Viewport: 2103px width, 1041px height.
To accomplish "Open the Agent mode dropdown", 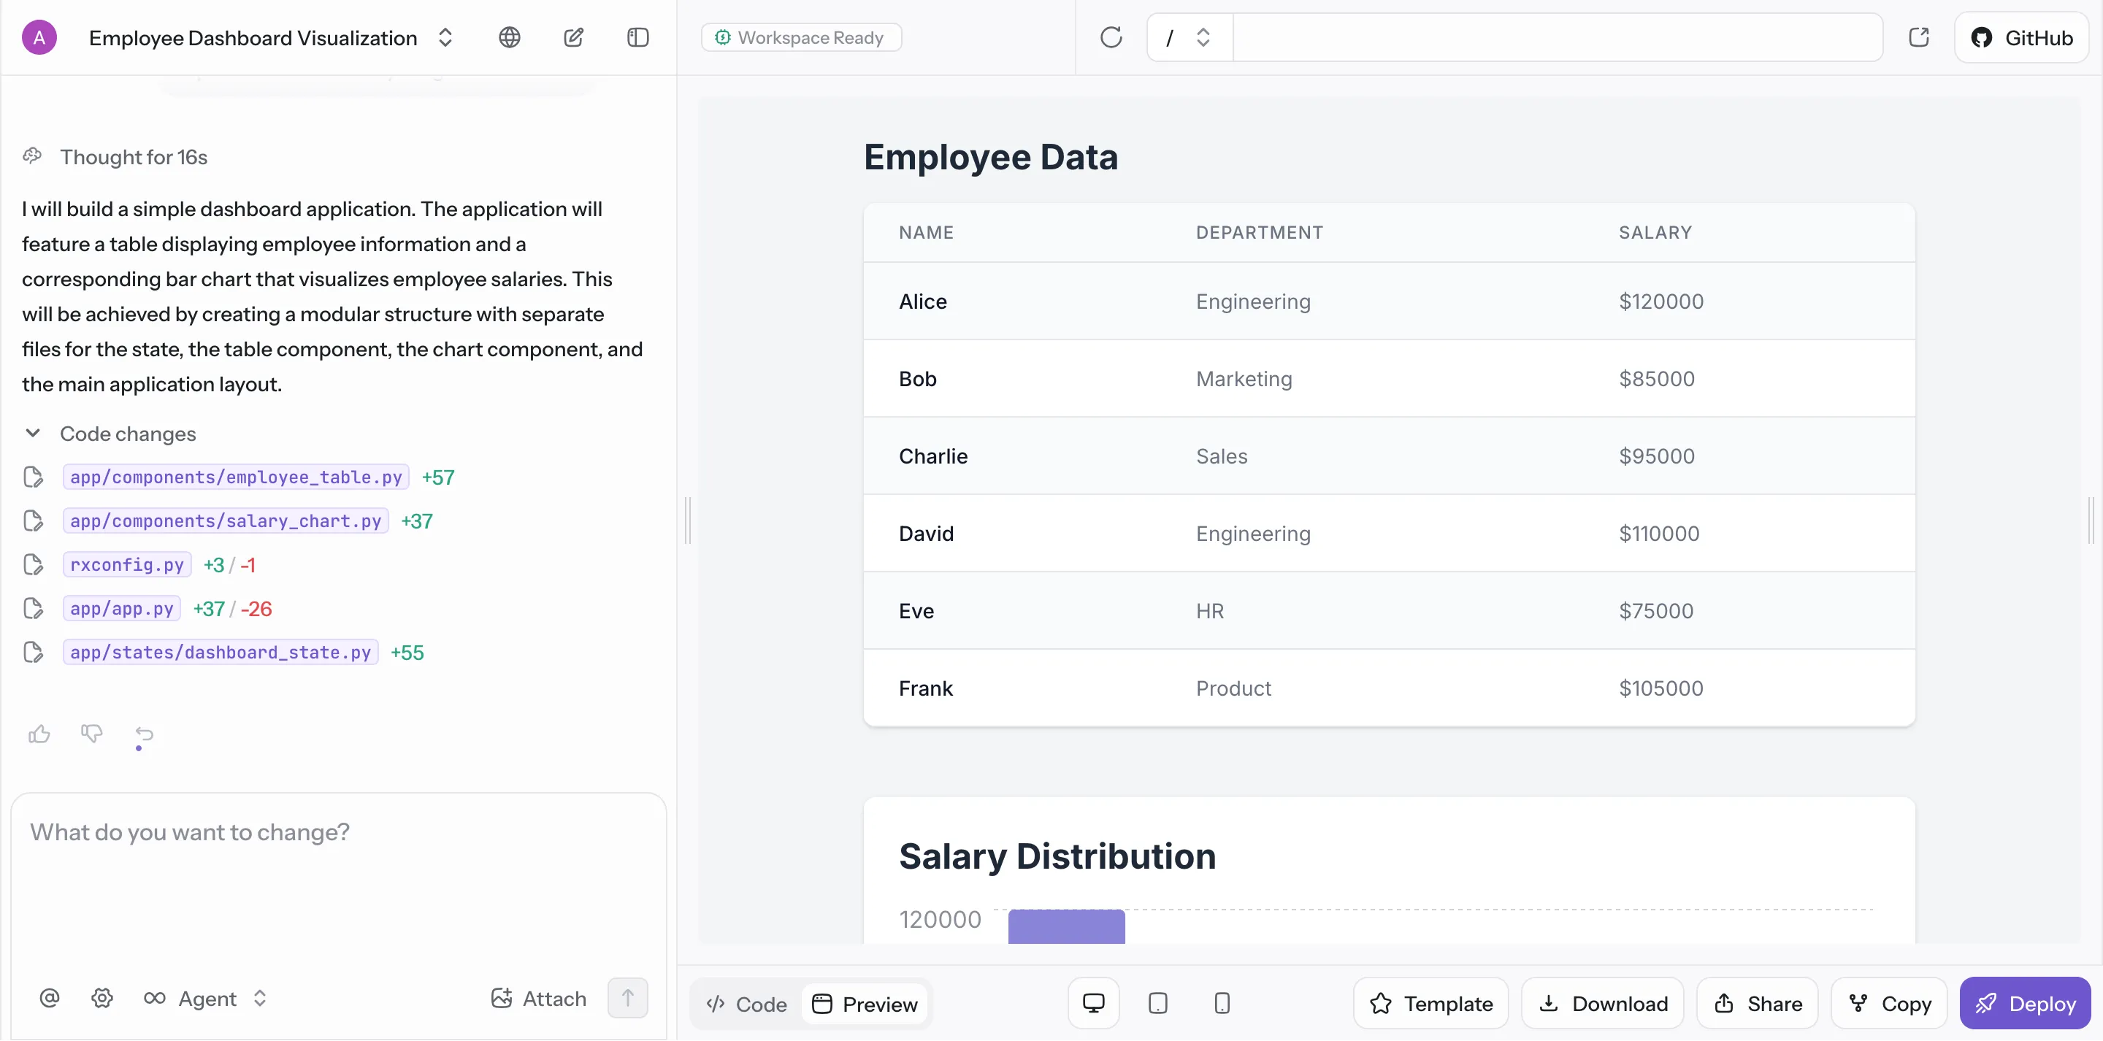I will click(x=207, y=998).
